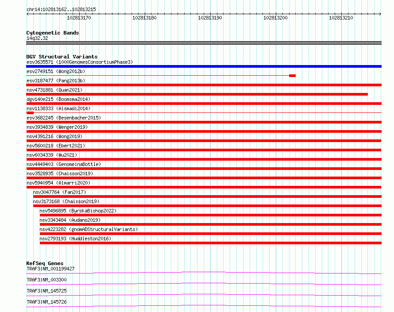This screenshot has height=312, width=394.
Task: Open transcript TRAF3|NM_003300 label
Action: point(46,280)
